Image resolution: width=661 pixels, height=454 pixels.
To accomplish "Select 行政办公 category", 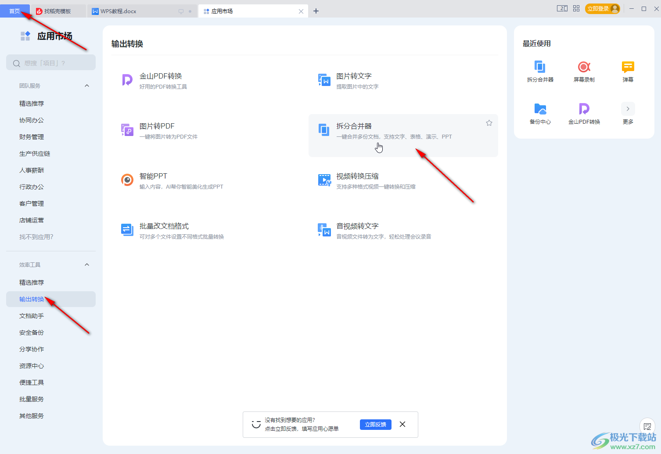I will (x=32, y=187).
